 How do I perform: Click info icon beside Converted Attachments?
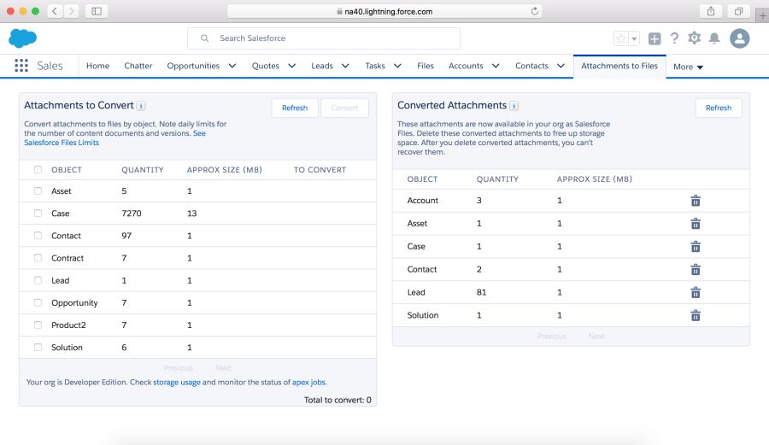pos(514,106)
